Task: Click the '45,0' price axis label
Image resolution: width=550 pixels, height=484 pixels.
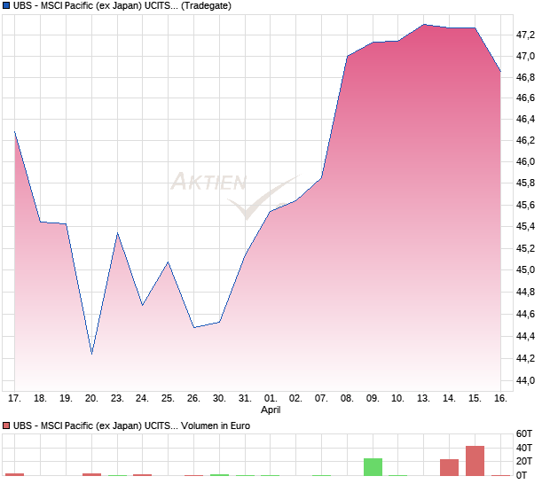Action: point(525,269)
